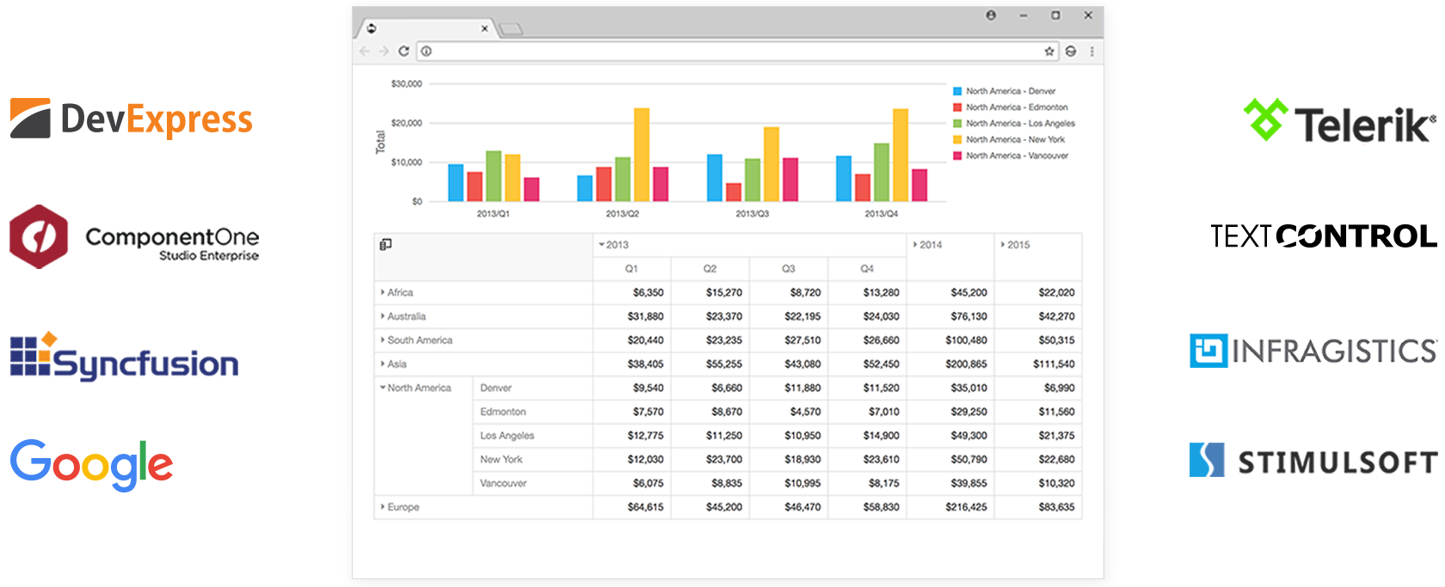This screenshot has width=1445, height=587.
Task: Click the Infragistics logo
Action: (1313, 351)
